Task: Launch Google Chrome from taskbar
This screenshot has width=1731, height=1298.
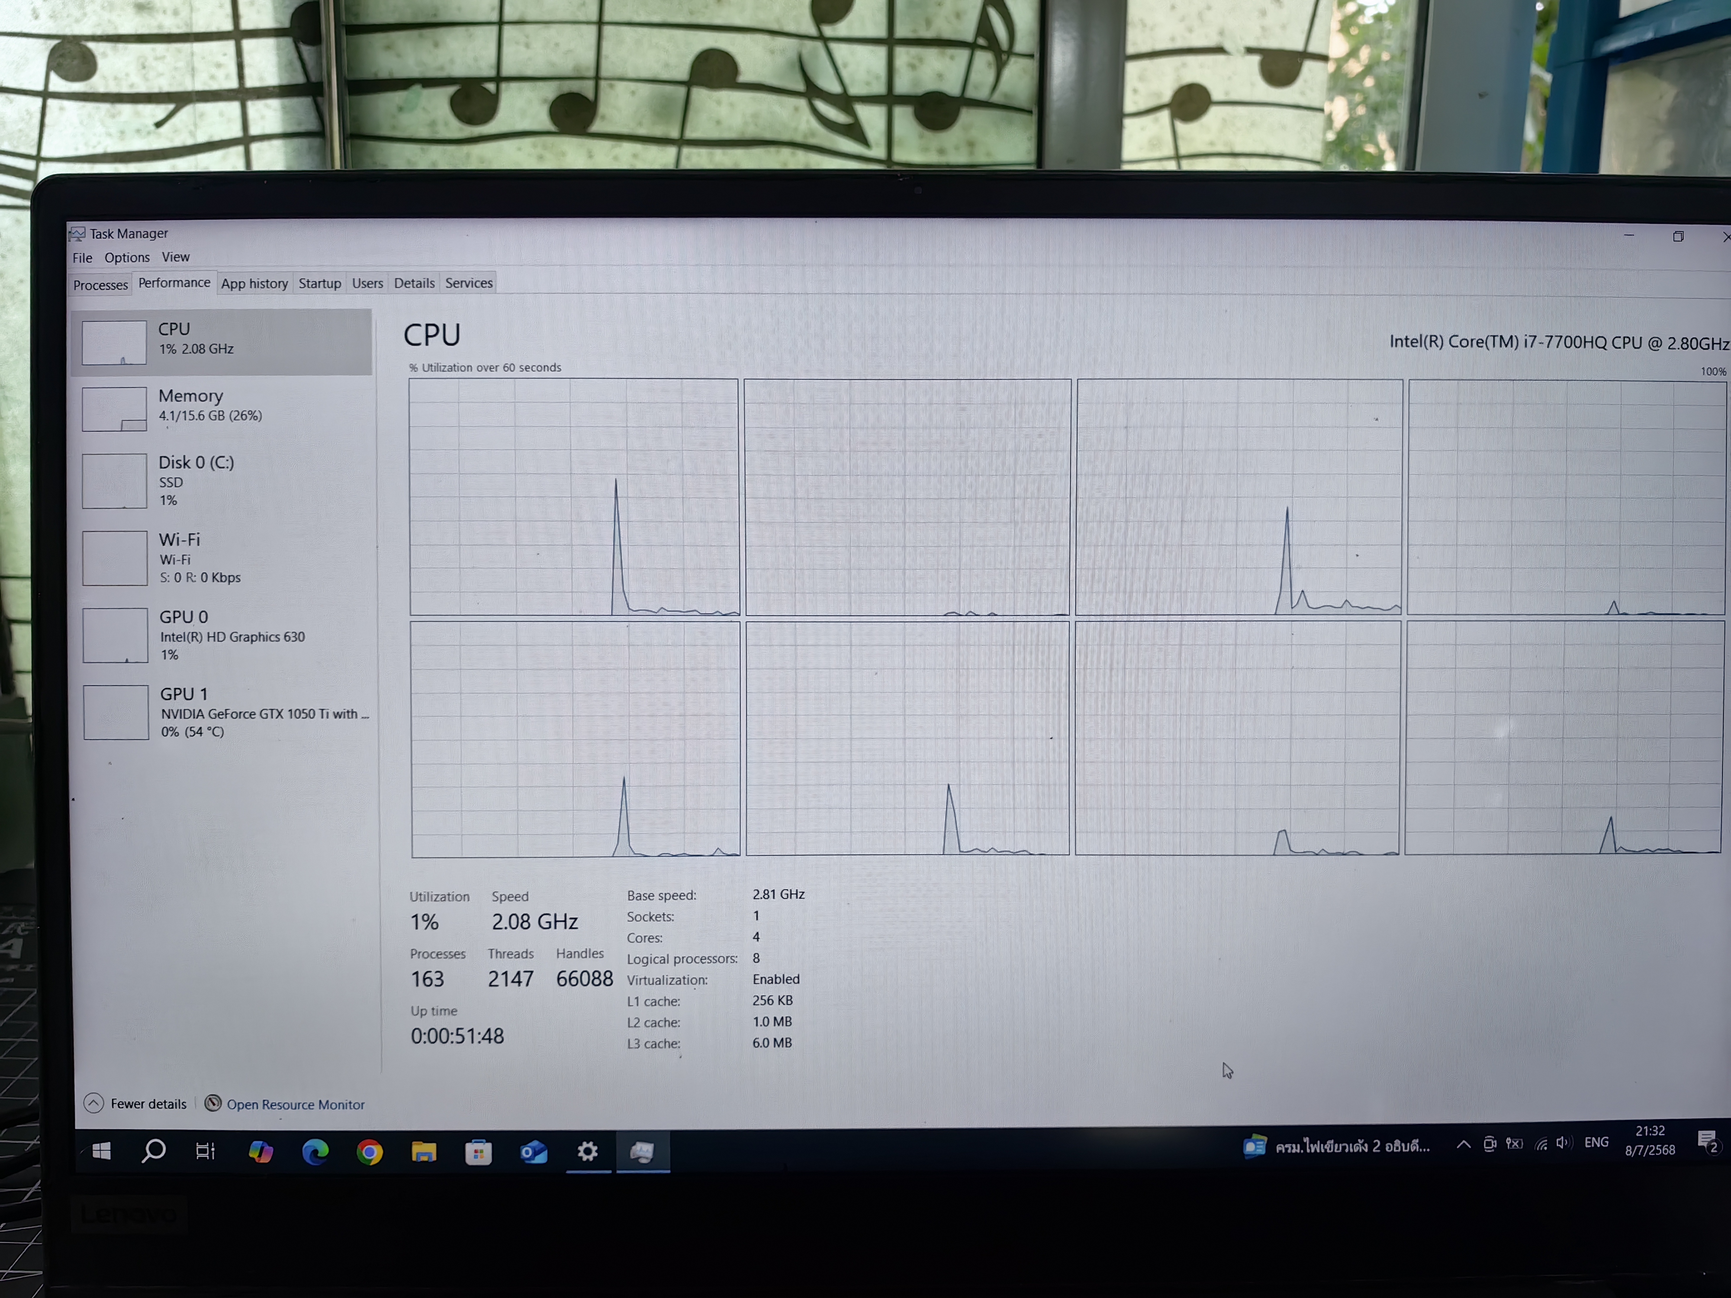Action: pyautogui.click(x=370, y=1152)
